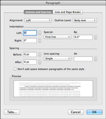Click the Cancel button
The height and width of the screenshot is (119, 106).
(x=76, y=112)
